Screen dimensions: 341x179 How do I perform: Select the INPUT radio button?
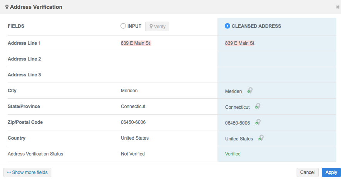click(123, 26)
